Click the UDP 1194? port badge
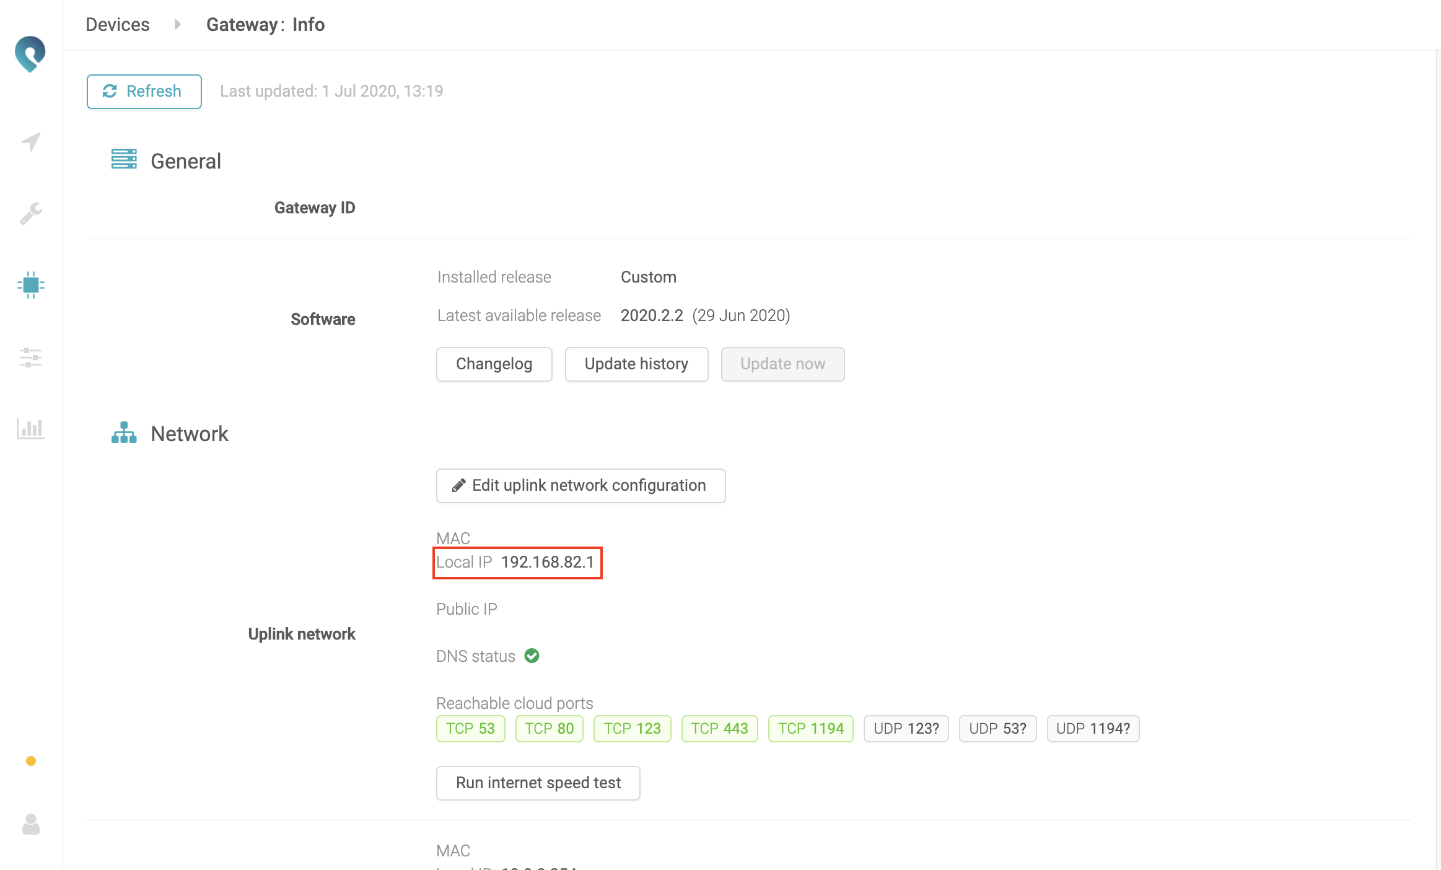The height and width of the screenshot is (870, 1441). pos(1093,729)
